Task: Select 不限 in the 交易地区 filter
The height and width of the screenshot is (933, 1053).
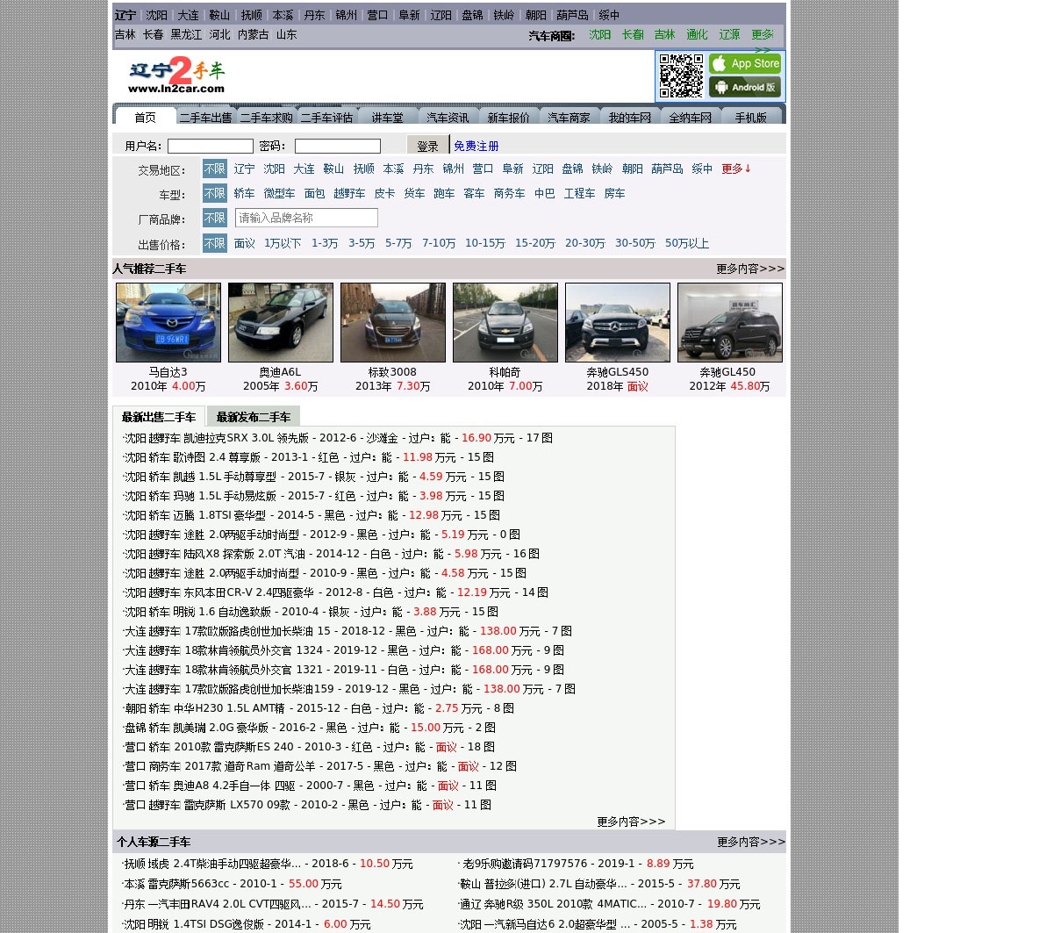Action: pos(214,169)
